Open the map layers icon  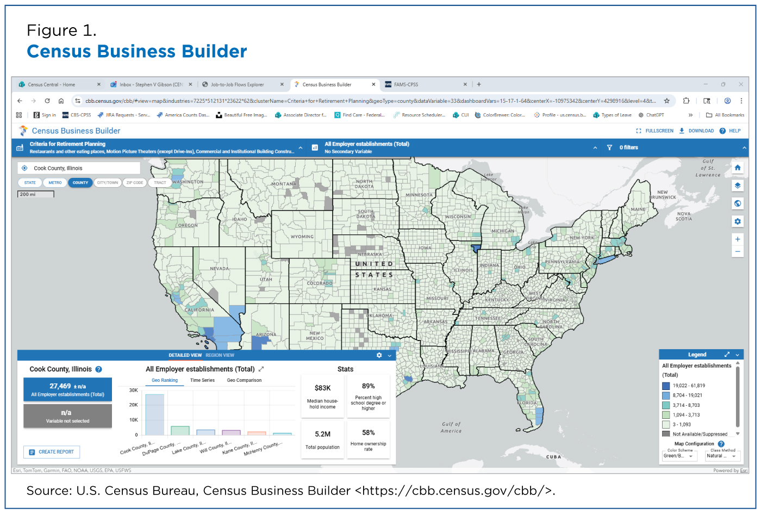[738, 185]
